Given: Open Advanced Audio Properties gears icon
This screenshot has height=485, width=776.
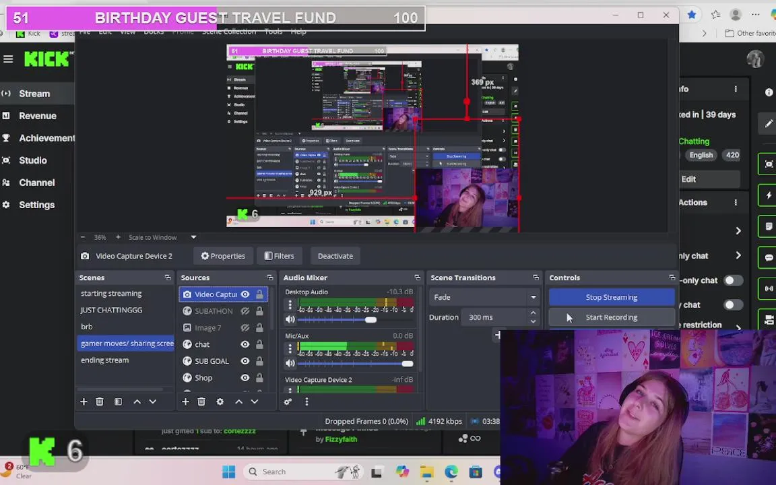Looking at the screenshot, I should (288, 402).
